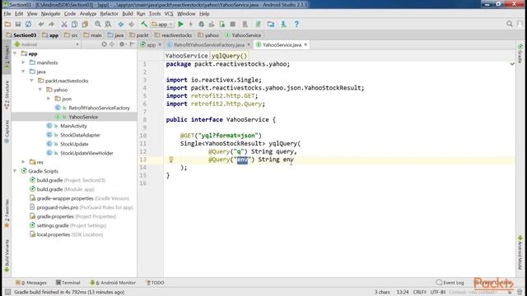527x296 pixels.
Task: Change UTF-8 file encoding in status bar
Action: pos(437,292)
